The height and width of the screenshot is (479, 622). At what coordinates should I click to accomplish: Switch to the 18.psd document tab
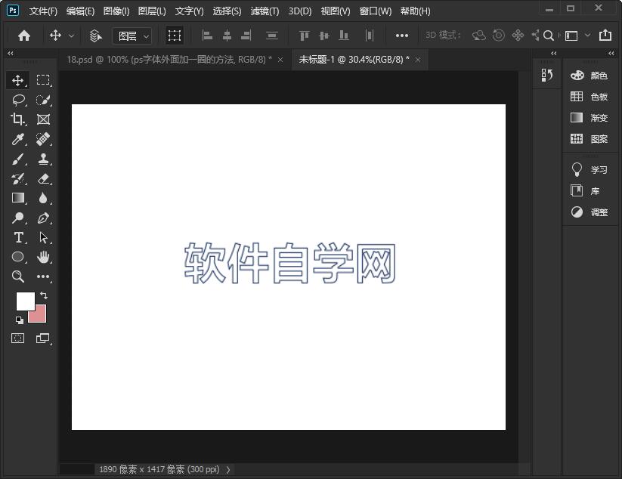(169, 59)
